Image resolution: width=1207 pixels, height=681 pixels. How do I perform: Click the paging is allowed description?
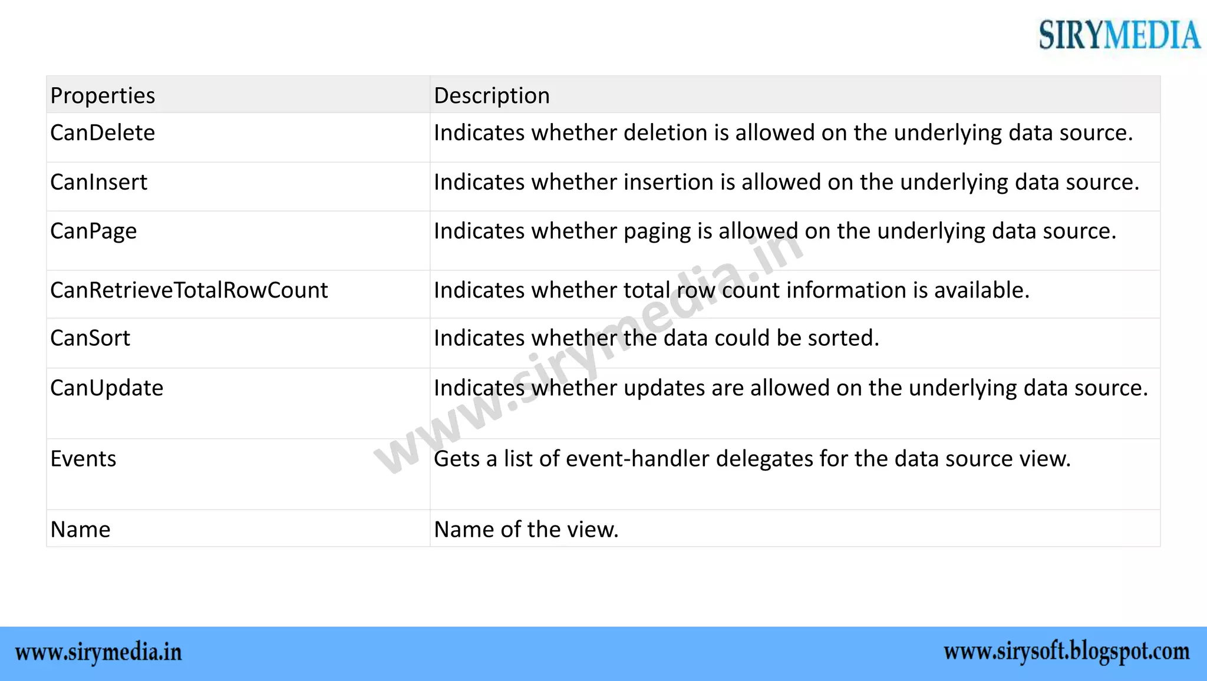click(774, 232)
